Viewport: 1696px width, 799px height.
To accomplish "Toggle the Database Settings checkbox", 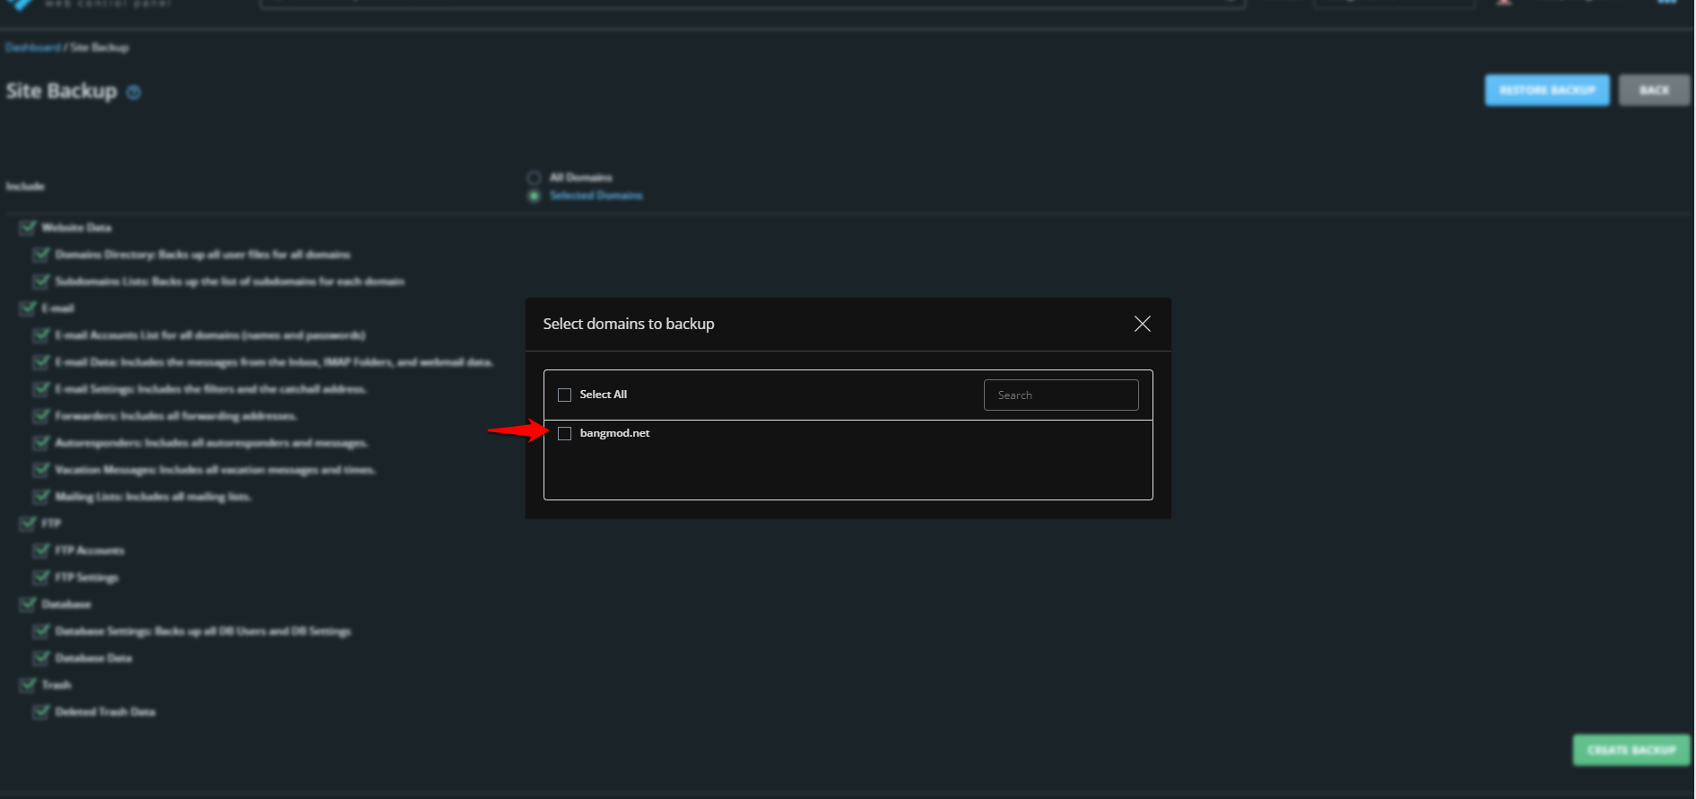I will tap(41, 631).
